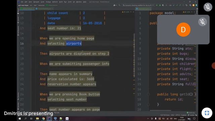Click right editor horizontal scrollbar
215x121 pixels.
[161, 110]
